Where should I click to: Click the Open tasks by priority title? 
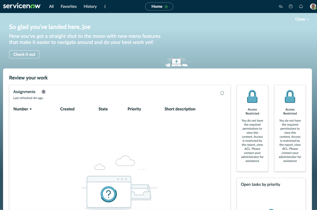point(261,184)
